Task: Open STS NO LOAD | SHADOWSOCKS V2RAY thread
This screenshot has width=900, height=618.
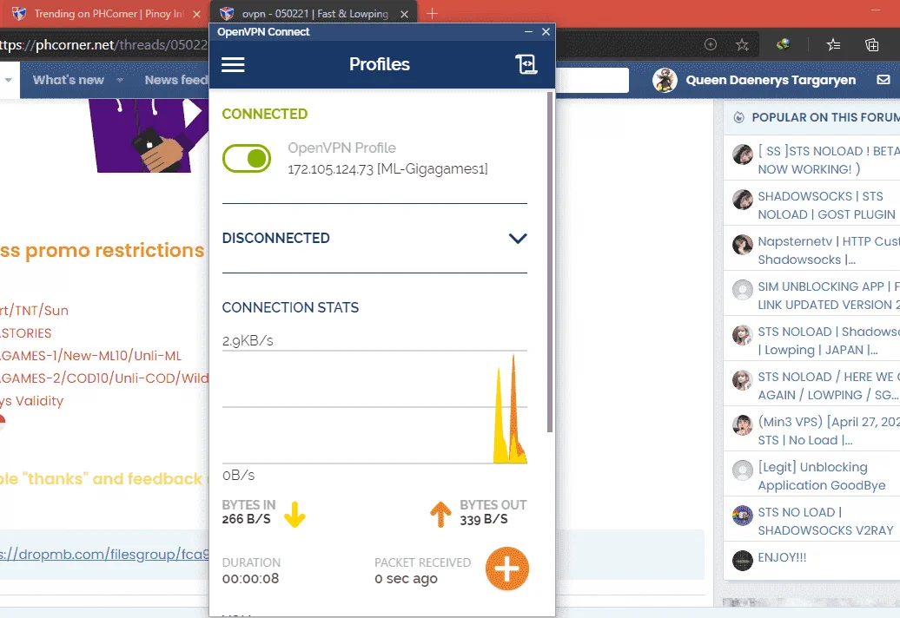Action: [x=825, y=521]
